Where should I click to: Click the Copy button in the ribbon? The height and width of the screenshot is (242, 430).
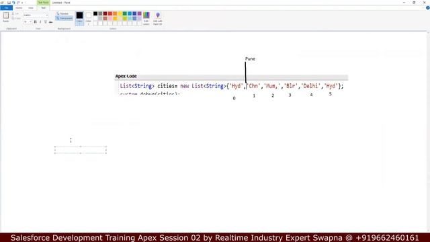[16, 18]
